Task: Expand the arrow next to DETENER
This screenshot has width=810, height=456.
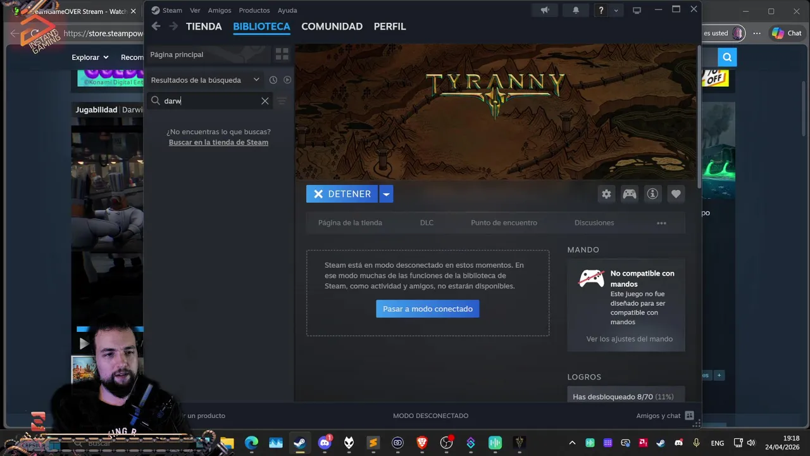Action: tap(386, 194)
